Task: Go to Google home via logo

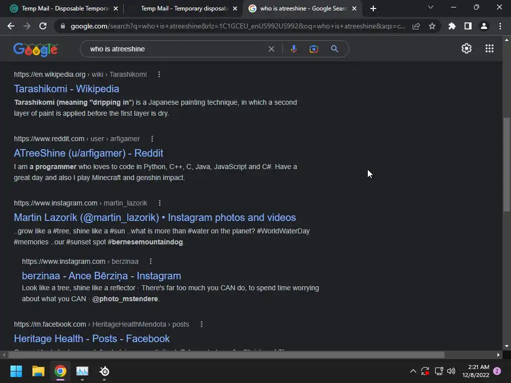Action: (35, 49)
